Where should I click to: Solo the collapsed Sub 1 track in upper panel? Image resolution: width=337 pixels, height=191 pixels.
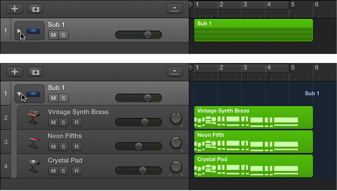pos(63,35)
